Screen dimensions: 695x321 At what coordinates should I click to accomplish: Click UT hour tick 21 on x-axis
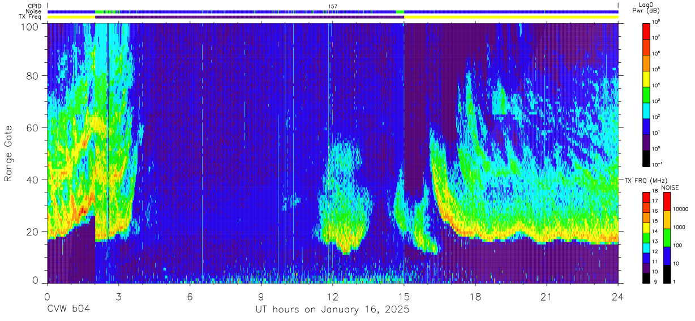pos(547,297)
